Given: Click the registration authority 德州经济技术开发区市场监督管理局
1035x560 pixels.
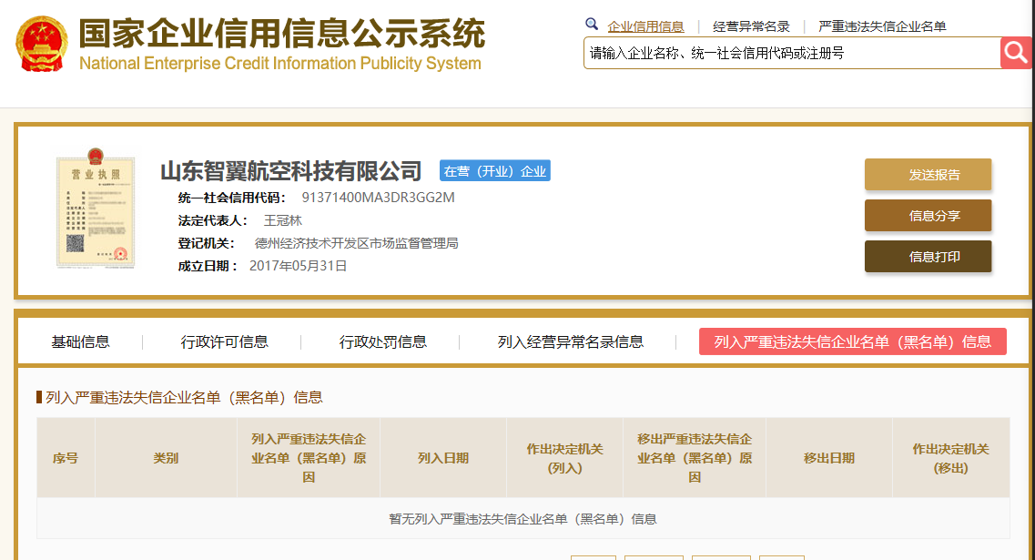Looking at the screenshot, I should click(357, 243).
